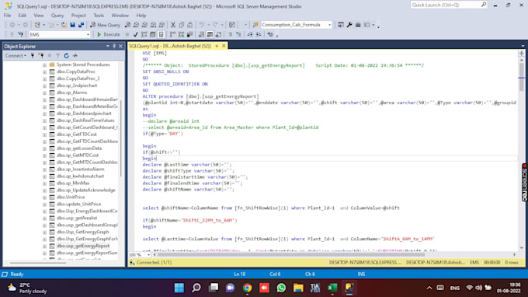Click the Save All icon

(x=82, y=25)
